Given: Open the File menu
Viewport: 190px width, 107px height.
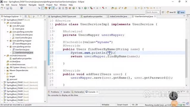Looking at the screenshot, I should [2, 5].
